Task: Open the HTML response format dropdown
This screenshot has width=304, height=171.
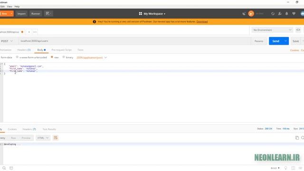Action: point(43,138)
